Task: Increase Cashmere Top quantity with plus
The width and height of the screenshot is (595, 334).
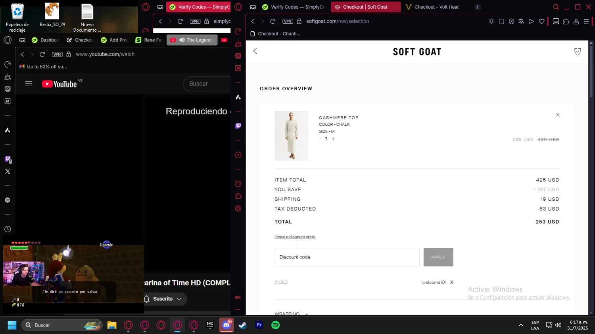Action: (333, 139)
